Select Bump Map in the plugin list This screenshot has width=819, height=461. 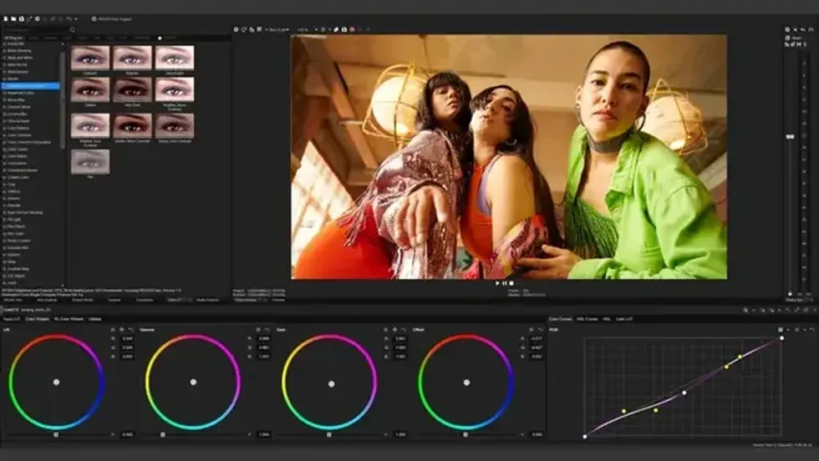16,99
